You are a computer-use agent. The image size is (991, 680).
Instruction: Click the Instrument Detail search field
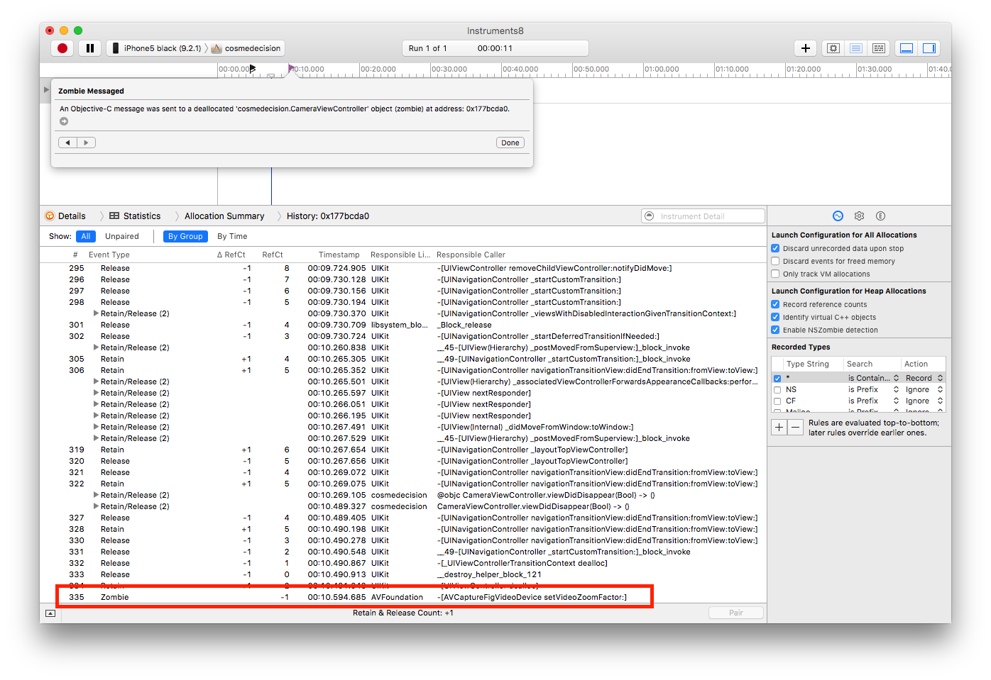coord(703,216)
